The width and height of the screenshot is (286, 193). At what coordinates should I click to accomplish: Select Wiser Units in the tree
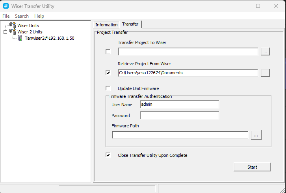pos(28,26)
